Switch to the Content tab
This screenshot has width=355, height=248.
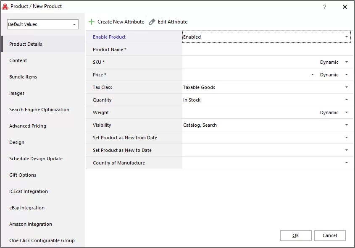[x=43, y=60]
